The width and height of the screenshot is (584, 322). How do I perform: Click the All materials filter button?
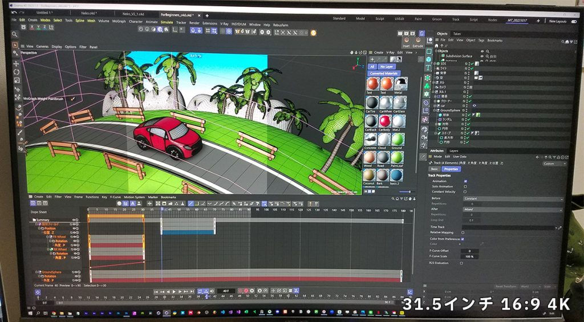tap(372, 67)
